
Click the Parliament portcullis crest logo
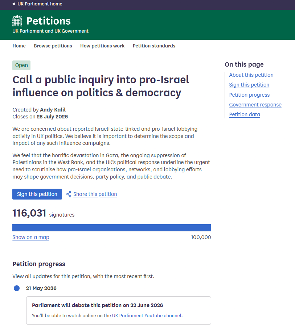point(17,21)
